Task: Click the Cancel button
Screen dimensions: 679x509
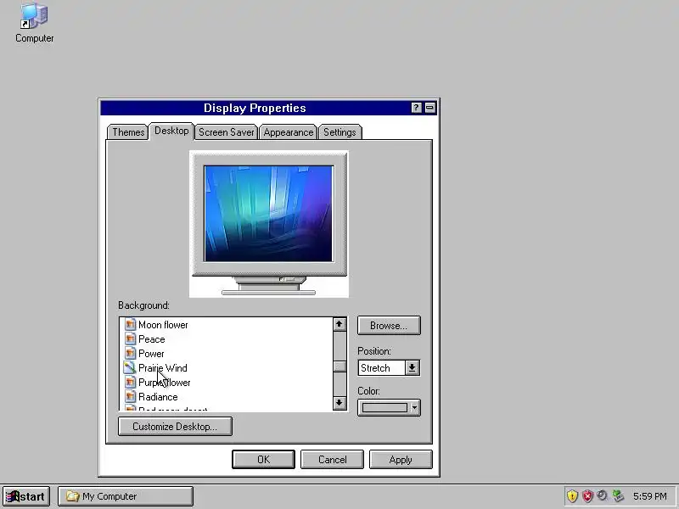Action: click(332, 460)
